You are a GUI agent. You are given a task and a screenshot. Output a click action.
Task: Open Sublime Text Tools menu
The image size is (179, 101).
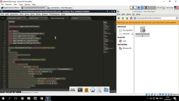38,14
